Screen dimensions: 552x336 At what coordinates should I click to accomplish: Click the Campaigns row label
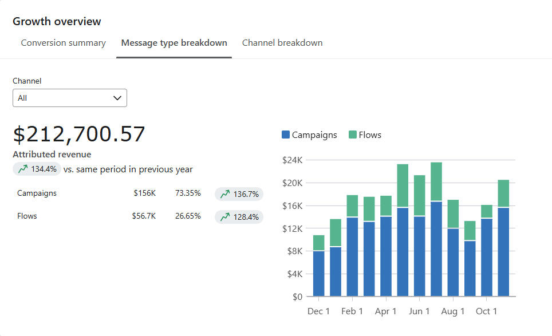click(x=37, y=193)
